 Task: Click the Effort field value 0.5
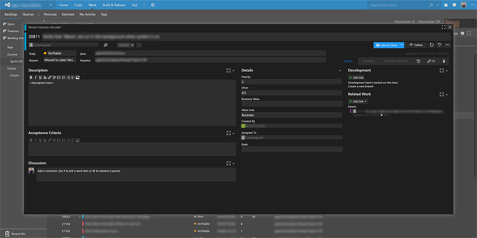pyautogui.click(x=292, y=93)
